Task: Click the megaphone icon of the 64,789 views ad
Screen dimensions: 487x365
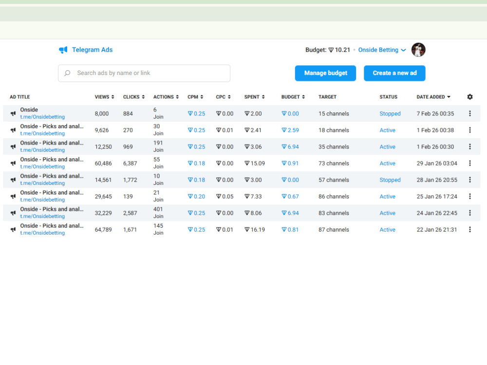Action: (13, 229)
